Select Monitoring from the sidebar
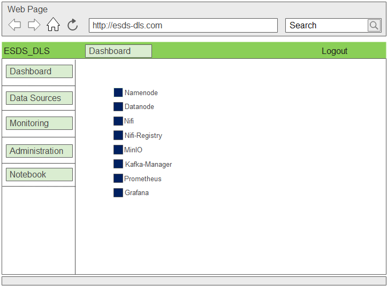387x286 pixels. point(39,123)
